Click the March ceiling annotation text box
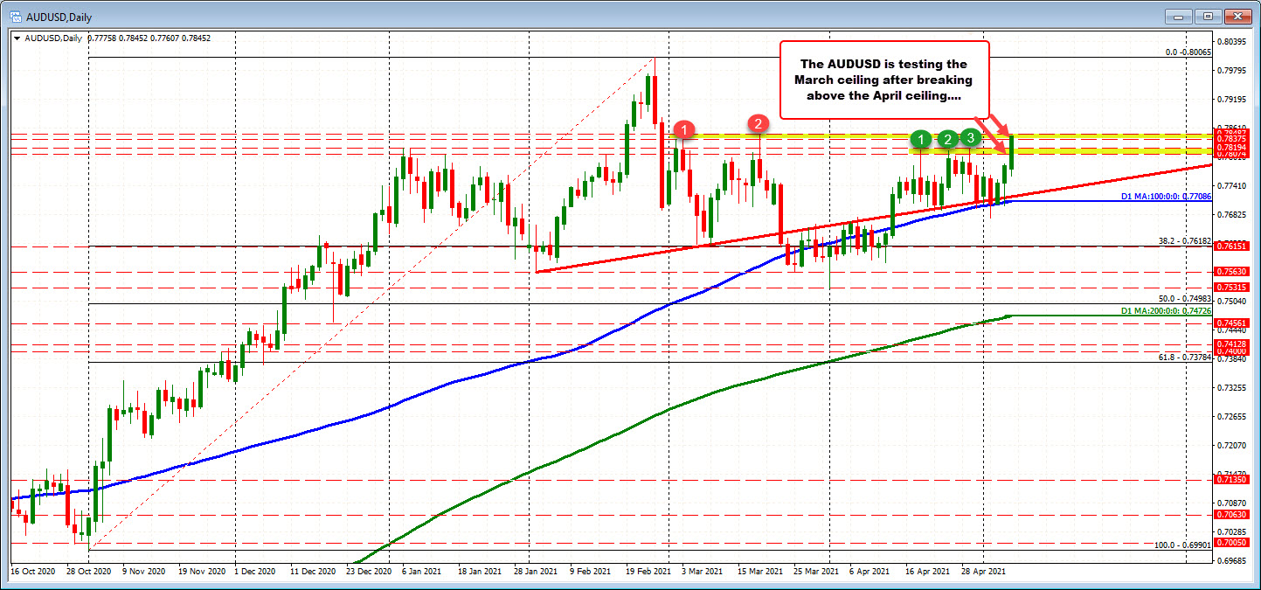 pyautogui.click(x=883, y=80)
